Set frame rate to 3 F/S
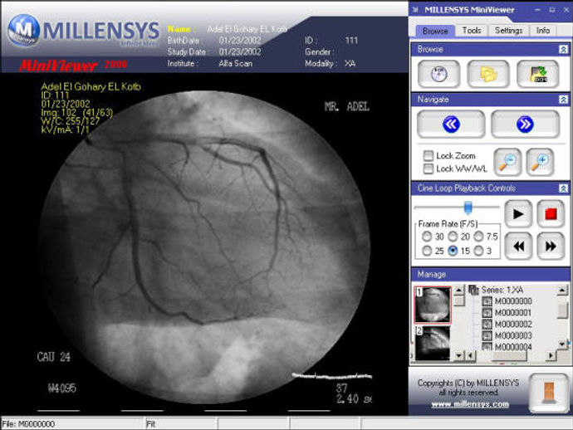The image size is (573, 430). click(478, 251)
